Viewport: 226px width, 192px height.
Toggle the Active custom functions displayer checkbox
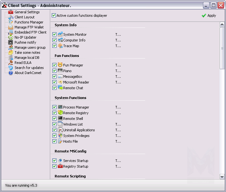tap(54, 15)
